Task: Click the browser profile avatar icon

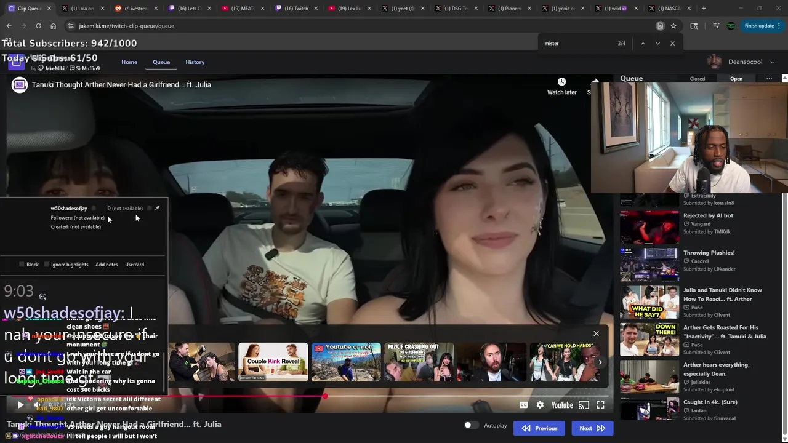Action: (731, 26)
